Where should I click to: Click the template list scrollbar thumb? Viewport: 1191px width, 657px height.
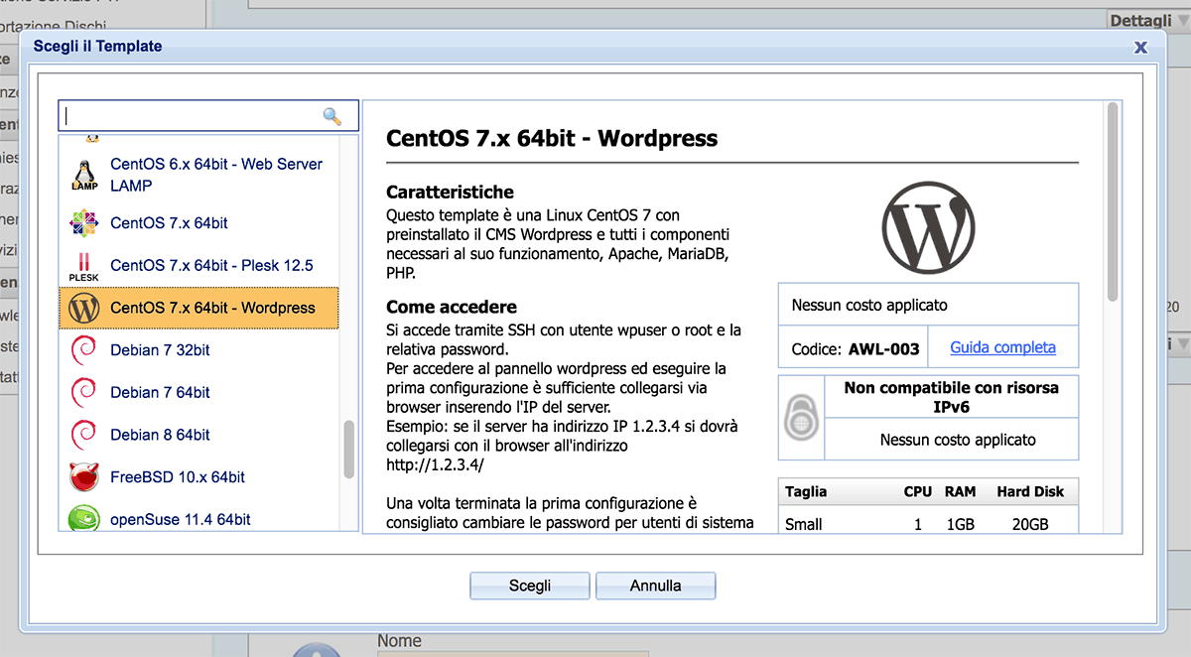tap(348, 450)
